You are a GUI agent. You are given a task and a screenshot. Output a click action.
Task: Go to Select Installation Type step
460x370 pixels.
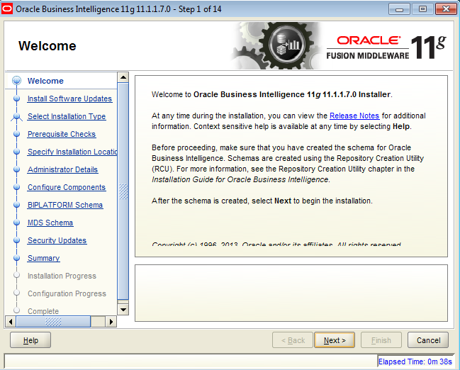point(67,116)
